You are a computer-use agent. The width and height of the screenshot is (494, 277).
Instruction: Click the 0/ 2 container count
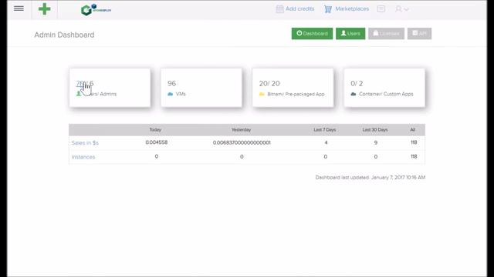(357, 83)
